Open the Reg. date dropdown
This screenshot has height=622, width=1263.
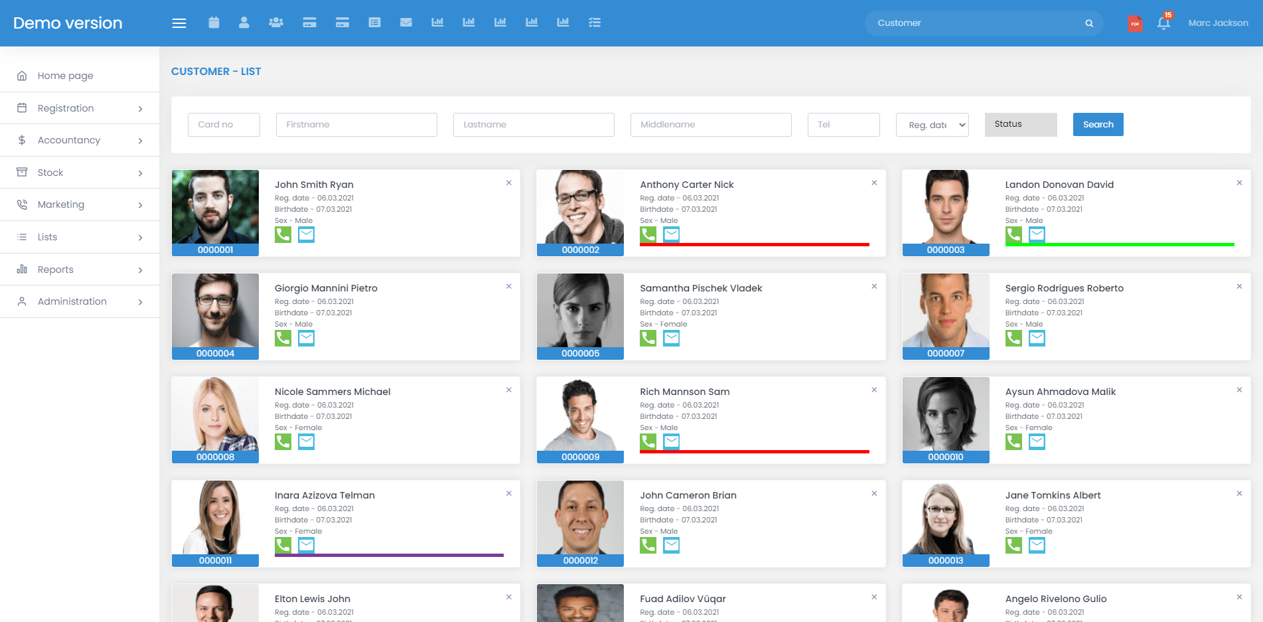coord(932,125)
